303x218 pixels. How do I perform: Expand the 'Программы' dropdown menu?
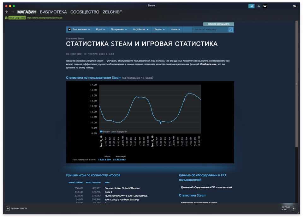click(x=119, y=29)
